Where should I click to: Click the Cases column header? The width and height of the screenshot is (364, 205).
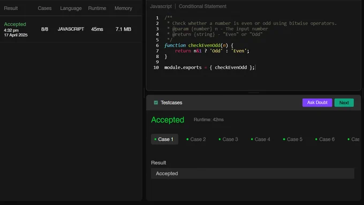point(44,9)
